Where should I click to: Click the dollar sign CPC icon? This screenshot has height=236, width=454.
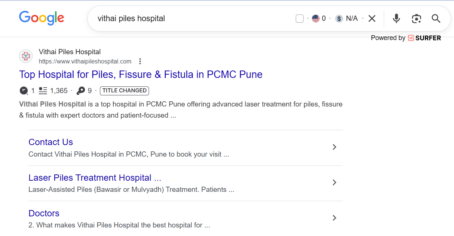click(x=339, y=19)
